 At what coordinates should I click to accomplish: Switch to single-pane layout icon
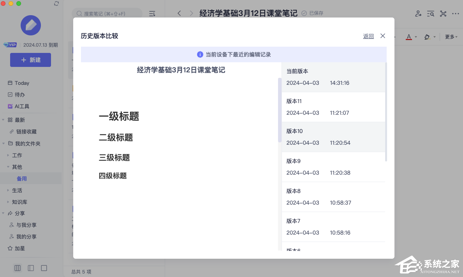click(44, 268)
